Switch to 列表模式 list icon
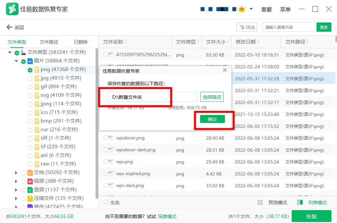 [x=300, y=202]
